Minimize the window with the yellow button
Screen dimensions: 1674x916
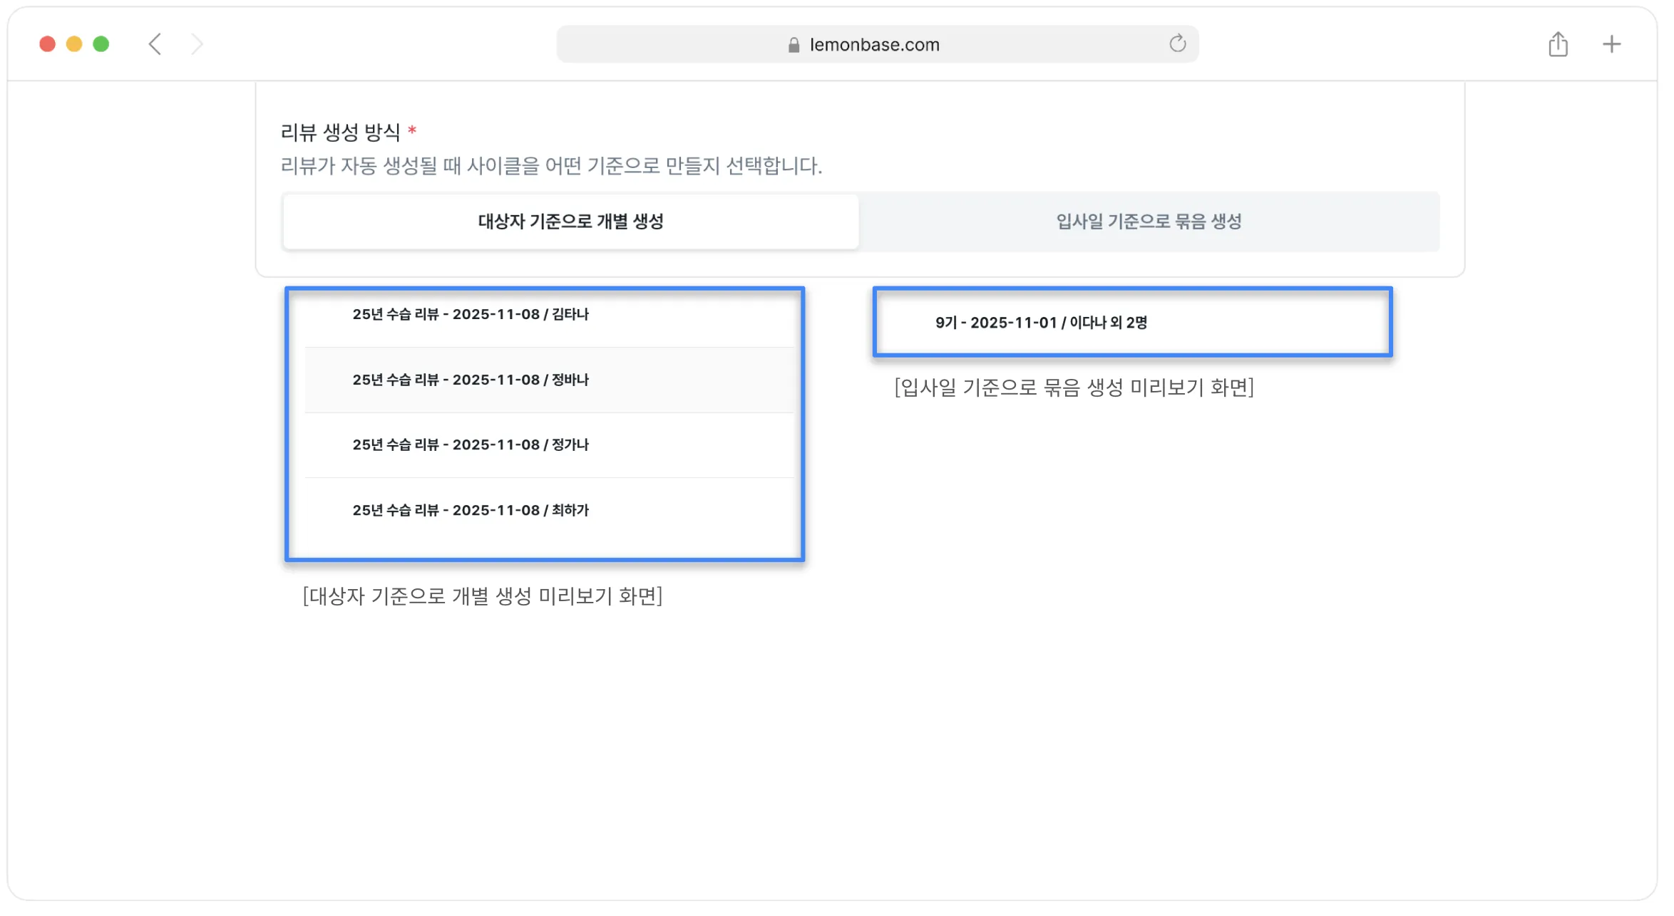coord(74,44)
